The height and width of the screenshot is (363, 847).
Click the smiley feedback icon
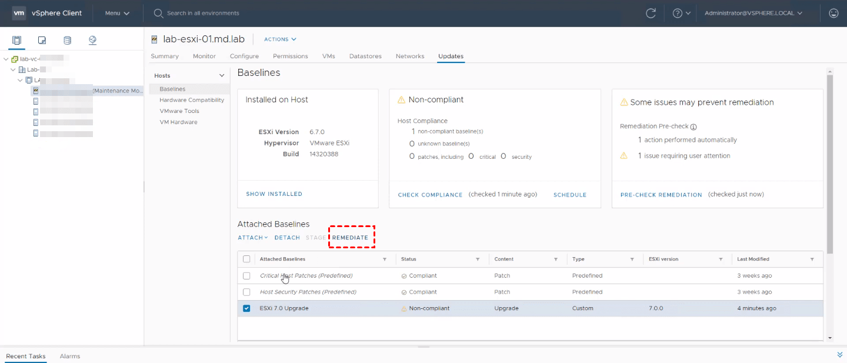click(833, 13)
